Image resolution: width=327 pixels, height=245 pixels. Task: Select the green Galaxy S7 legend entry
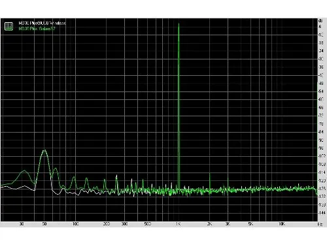click(37, 29)
